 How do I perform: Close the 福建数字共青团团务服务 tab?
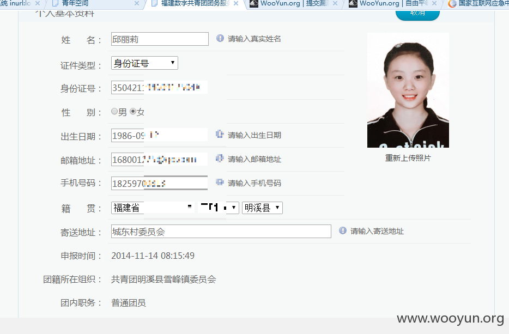tap(236, 3)
